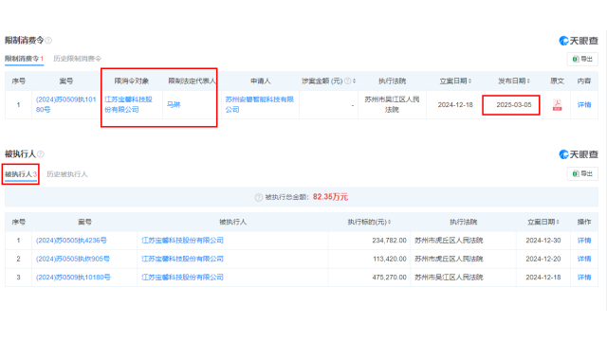Viewport: 607px width, 341px height.
Task: Click the 申请人 column header
Action: (x=260, y=81)
